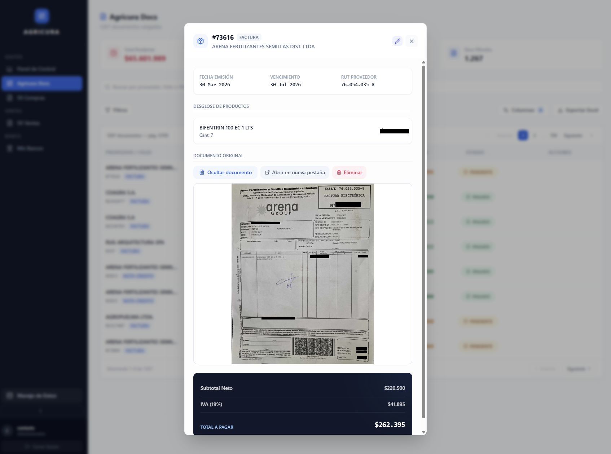Click the emission date 30-Mar-2026

[215, 85]
